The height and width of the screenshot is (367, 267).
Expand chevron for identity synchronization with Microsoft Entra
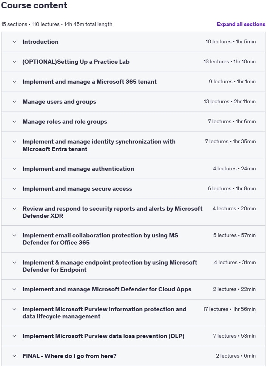tap(14, 142)
